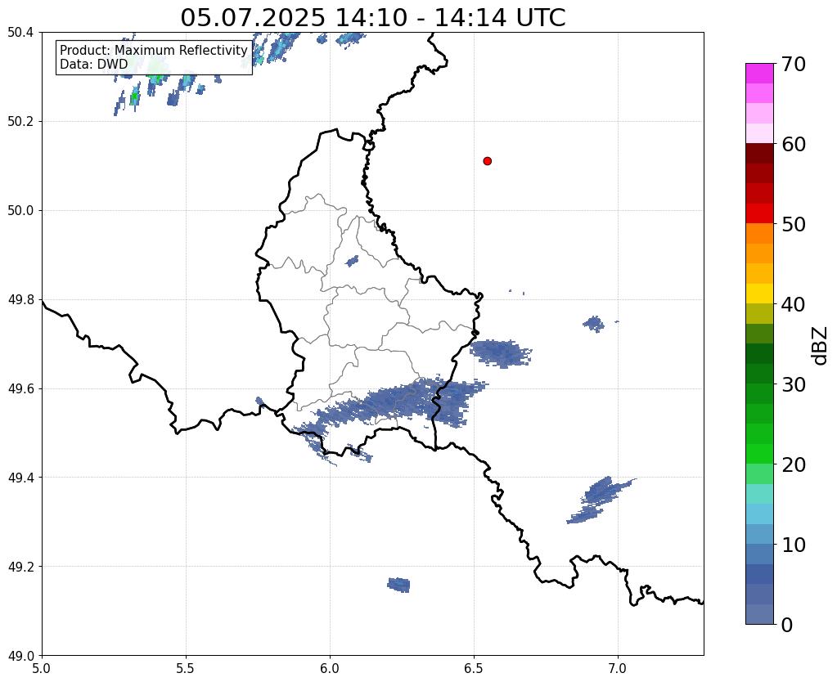Click the 30 tick label on the colorbar
837x682 pixels.
click(x=794, y=384)
